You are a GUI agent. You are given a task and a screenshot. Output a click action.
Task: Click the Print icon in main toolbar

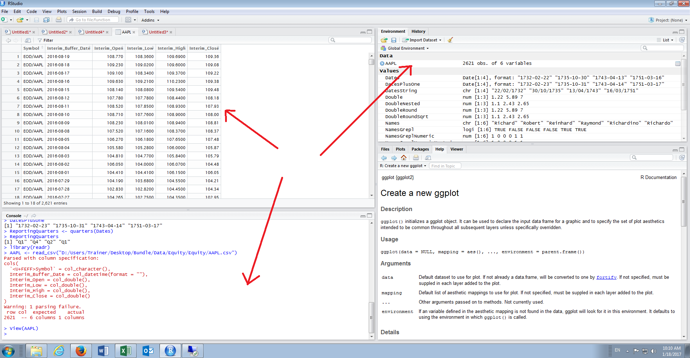pyautogui.click(x=59, y=20)
